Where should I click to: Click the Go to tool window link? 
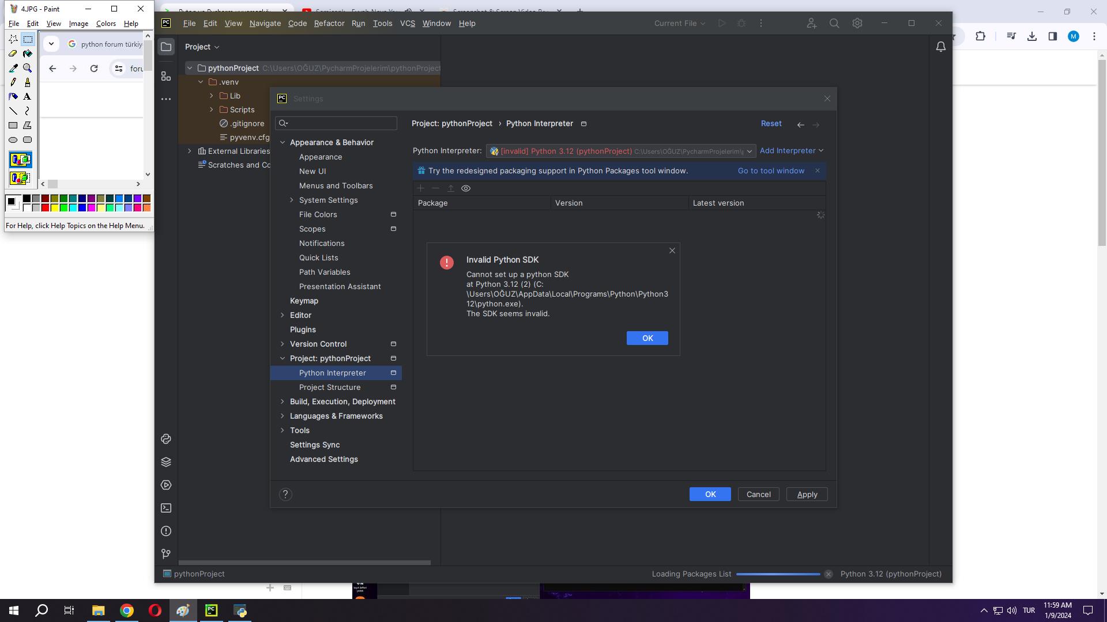click(x=771, y=171)
